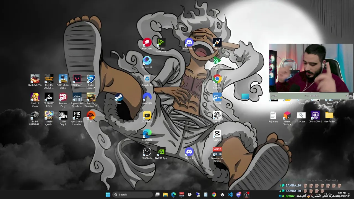Open the NVIDIA App desktop shortcut
This screenshot has width=354, height=199.
click(x=161, y=153)
